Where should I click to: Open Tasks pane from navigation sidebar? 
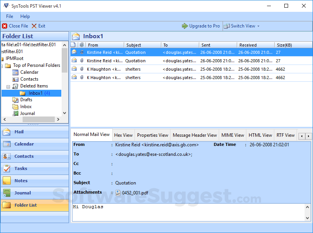35,168
